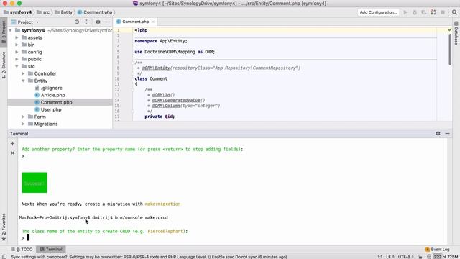This screenshot has height=259, width=460.
Task: Click symfony4 breadcrumb in navigation bar
Action: point(17,12)
